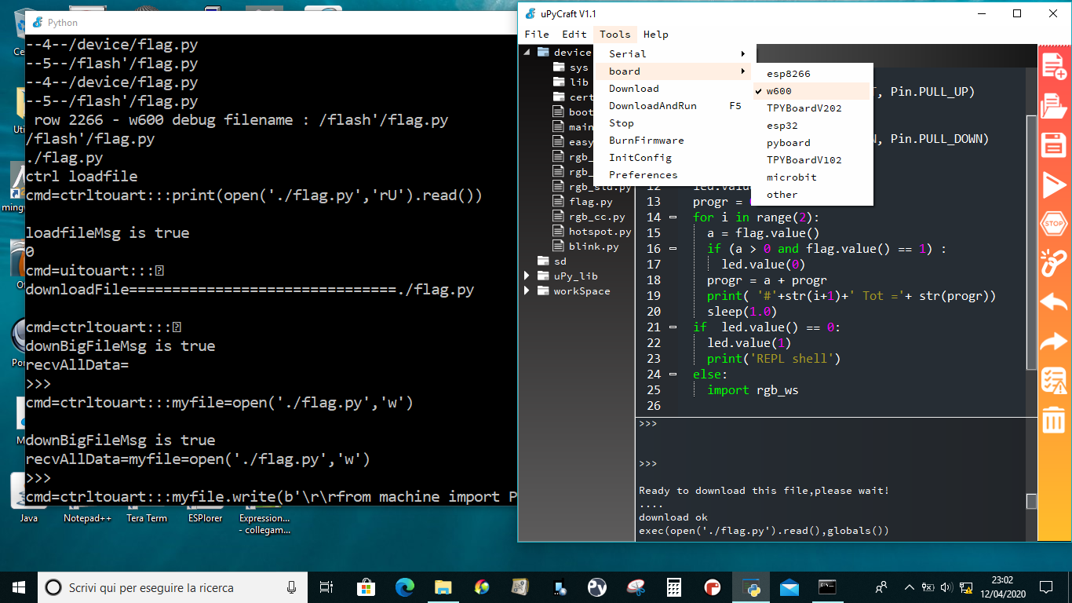Select hotspot.py in device tree

click(600, 232)
